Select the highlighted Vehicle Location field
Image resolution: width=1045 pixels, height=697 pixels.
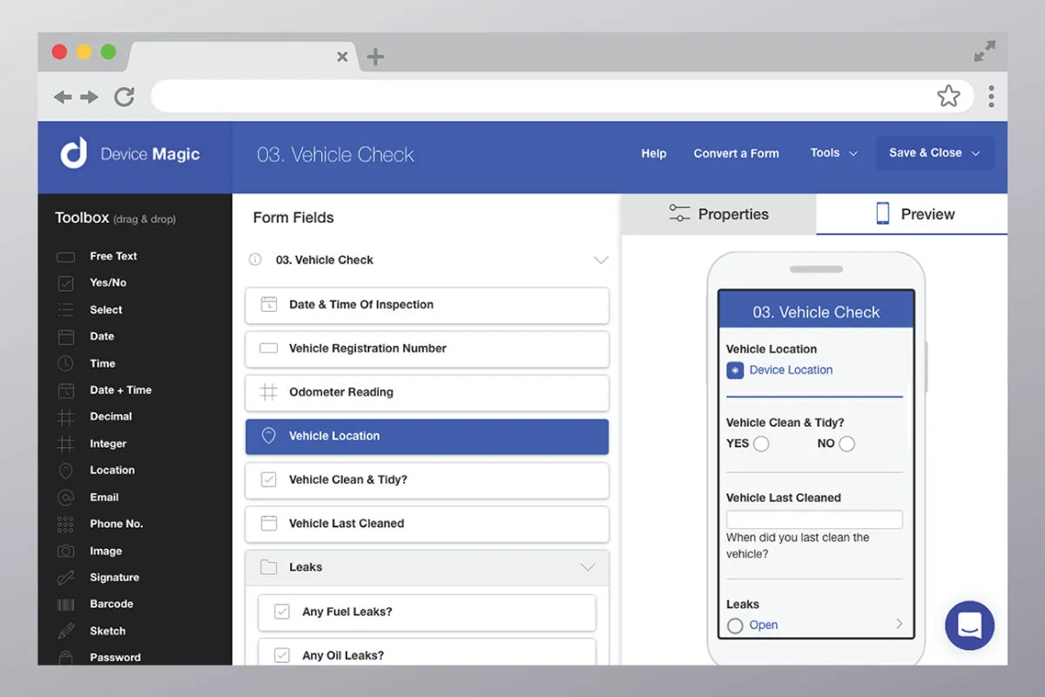pyautogui.click(x=427, y=436)
